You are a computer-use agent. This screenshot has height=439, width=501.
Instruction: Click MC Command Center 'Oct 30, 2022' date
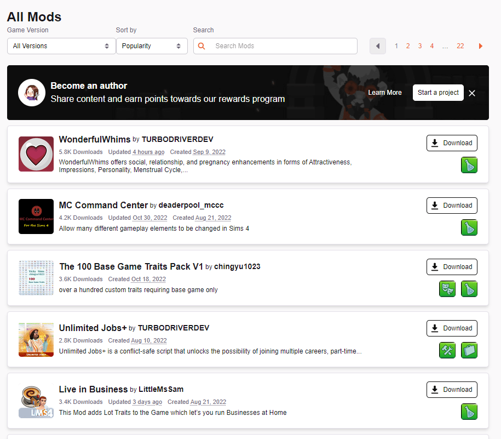coord(150,218)
